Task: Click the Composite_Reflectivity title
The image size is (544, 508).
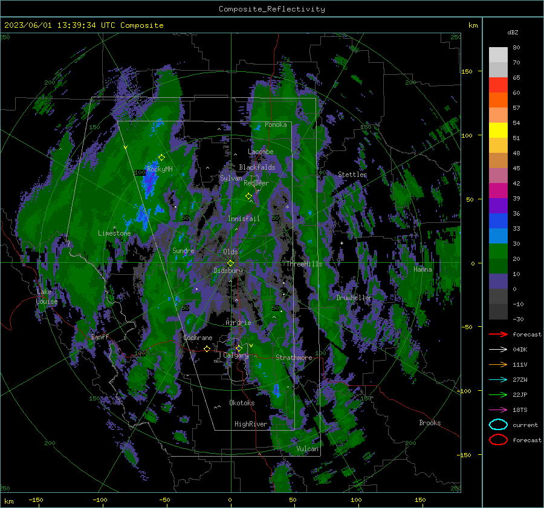Action: click(x=271, y=9)
